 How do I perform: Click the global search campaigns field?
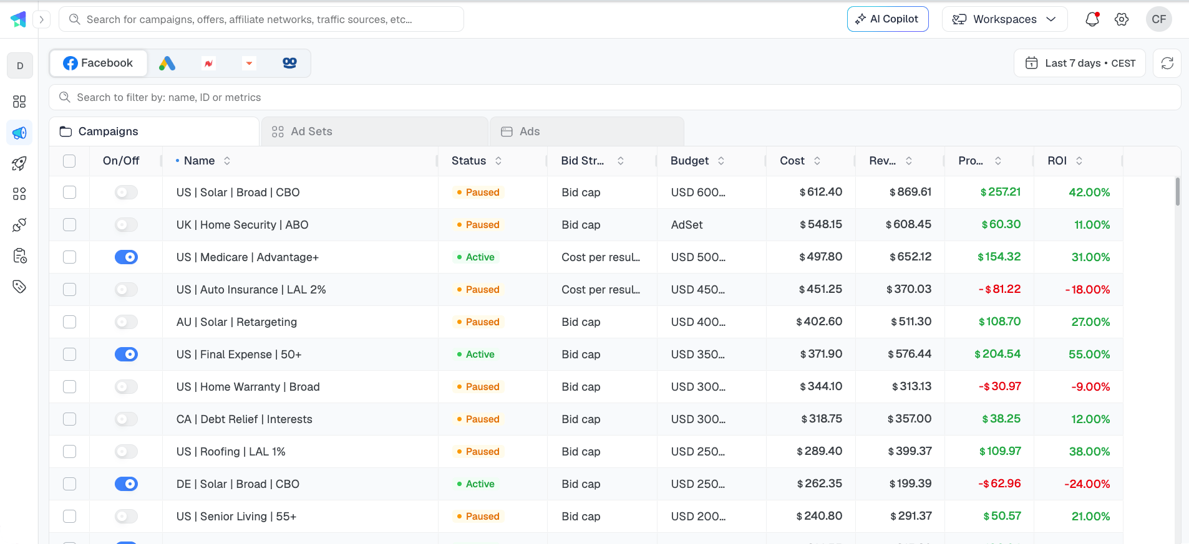(x=261, y=19)
